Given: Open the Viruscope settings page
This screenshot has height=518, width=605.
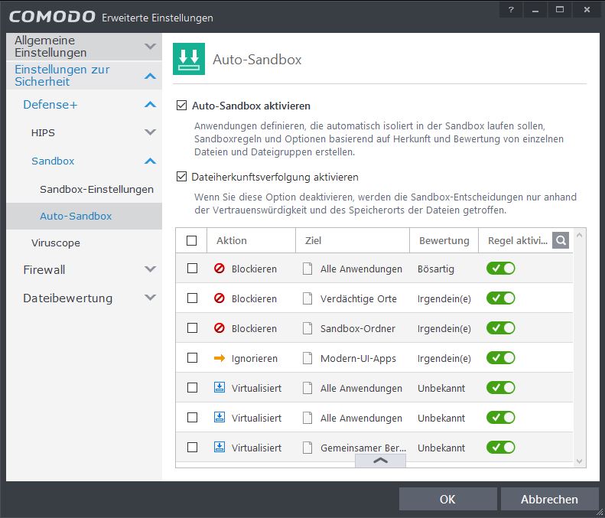Looking at the screenshot, I should coord(56,243).
